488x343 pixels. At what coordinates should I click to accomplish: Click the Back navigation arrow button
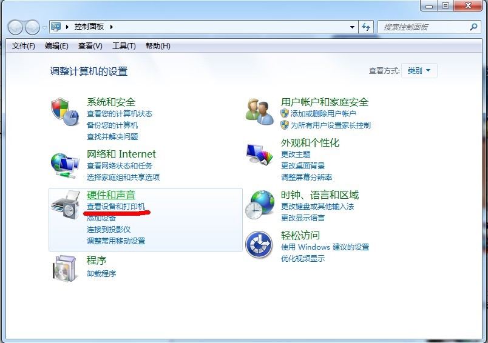pyautogui.click(x=15, y=27)
